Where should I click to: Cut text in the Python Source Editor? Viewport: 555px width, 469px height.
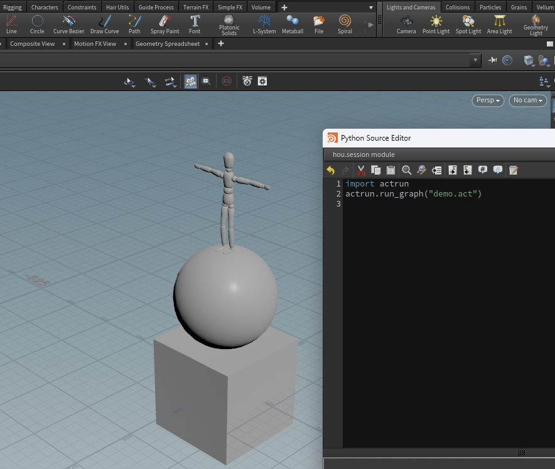coord(360,170)
